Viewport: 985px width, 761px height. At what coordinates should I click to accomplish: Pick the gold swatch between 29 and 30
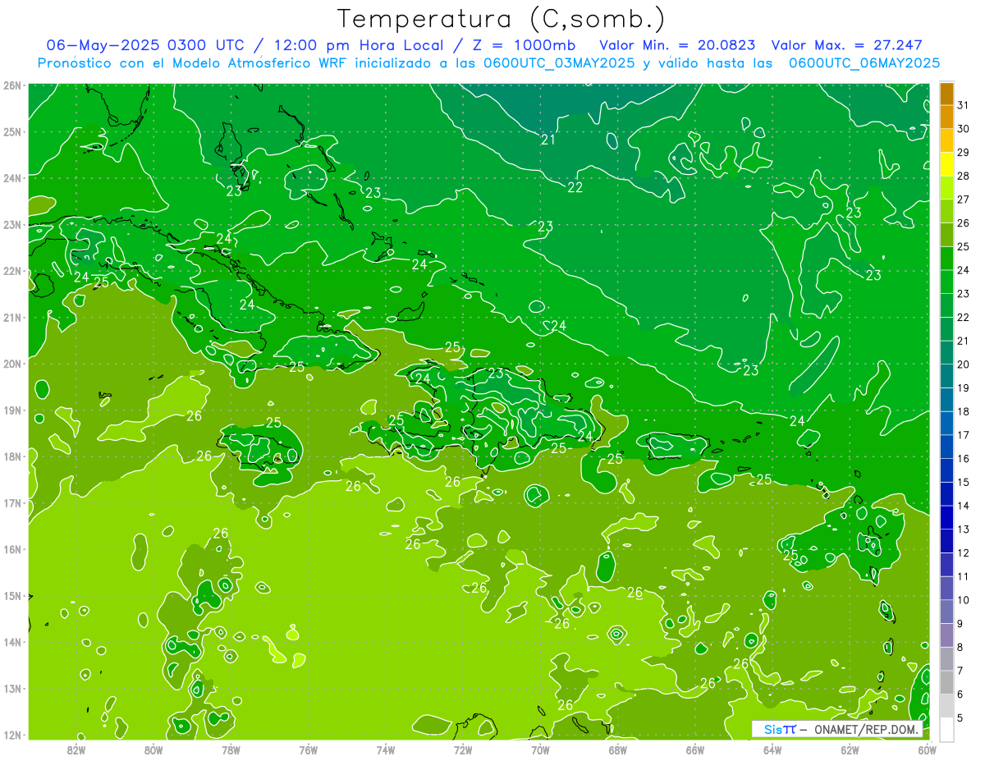point(946,141)
